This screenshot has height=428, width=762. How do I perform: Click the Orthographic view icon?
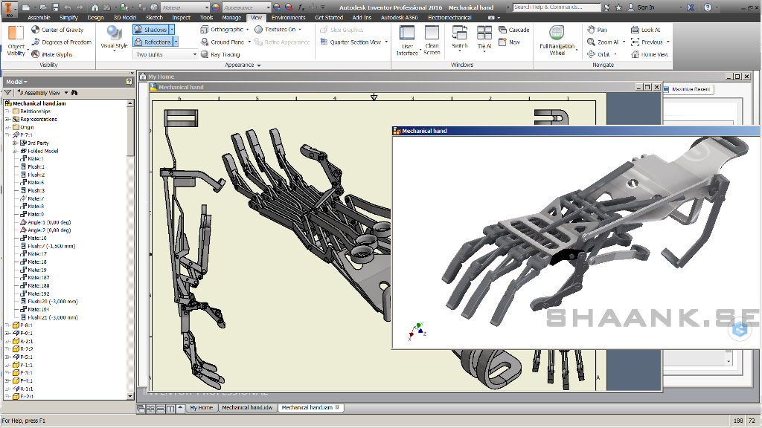(204, 30)
